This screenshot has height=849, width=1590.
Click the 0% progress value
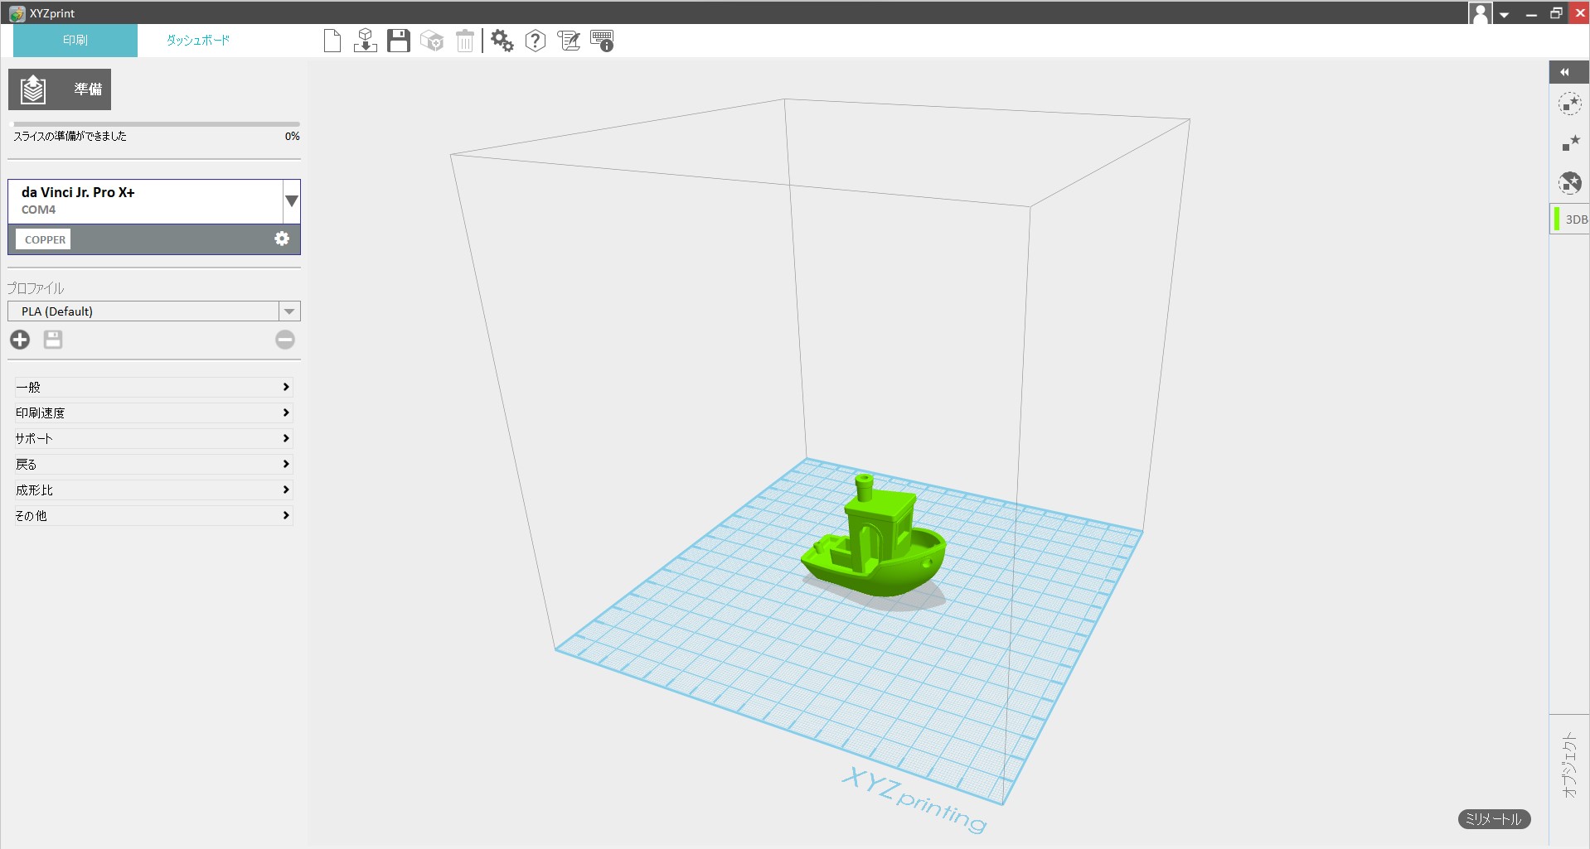coord(293,136)
